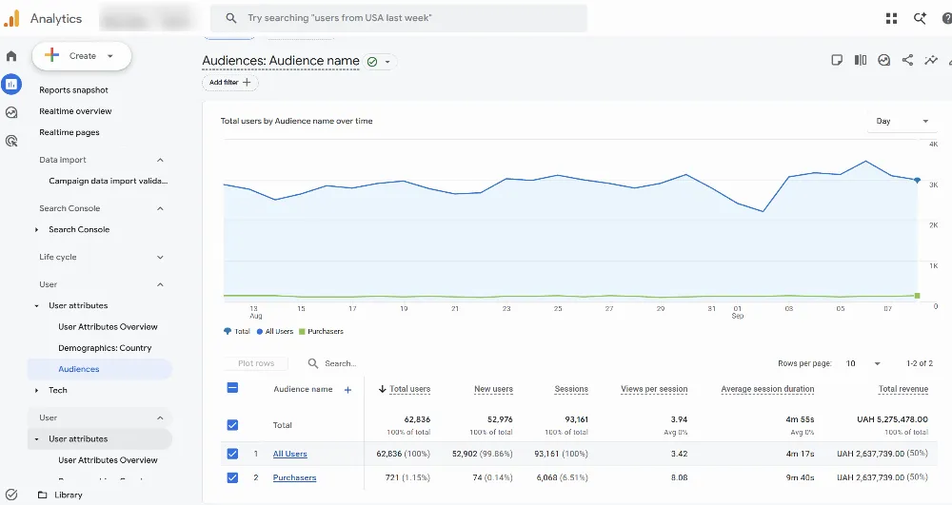Sort by Views per session column header
The height and width of the screenshot is (505, 952).
654,389
